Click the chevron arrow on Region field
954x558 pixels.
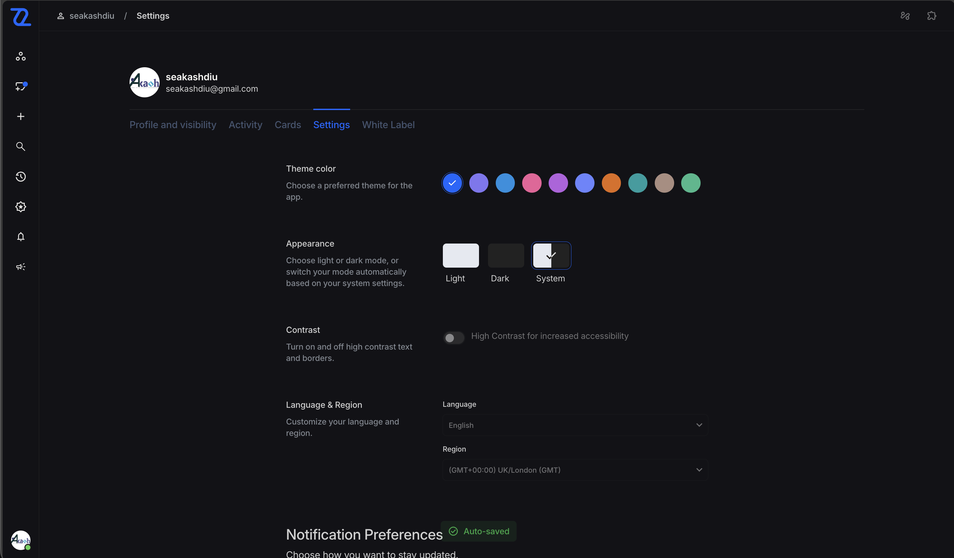[699, 470]
